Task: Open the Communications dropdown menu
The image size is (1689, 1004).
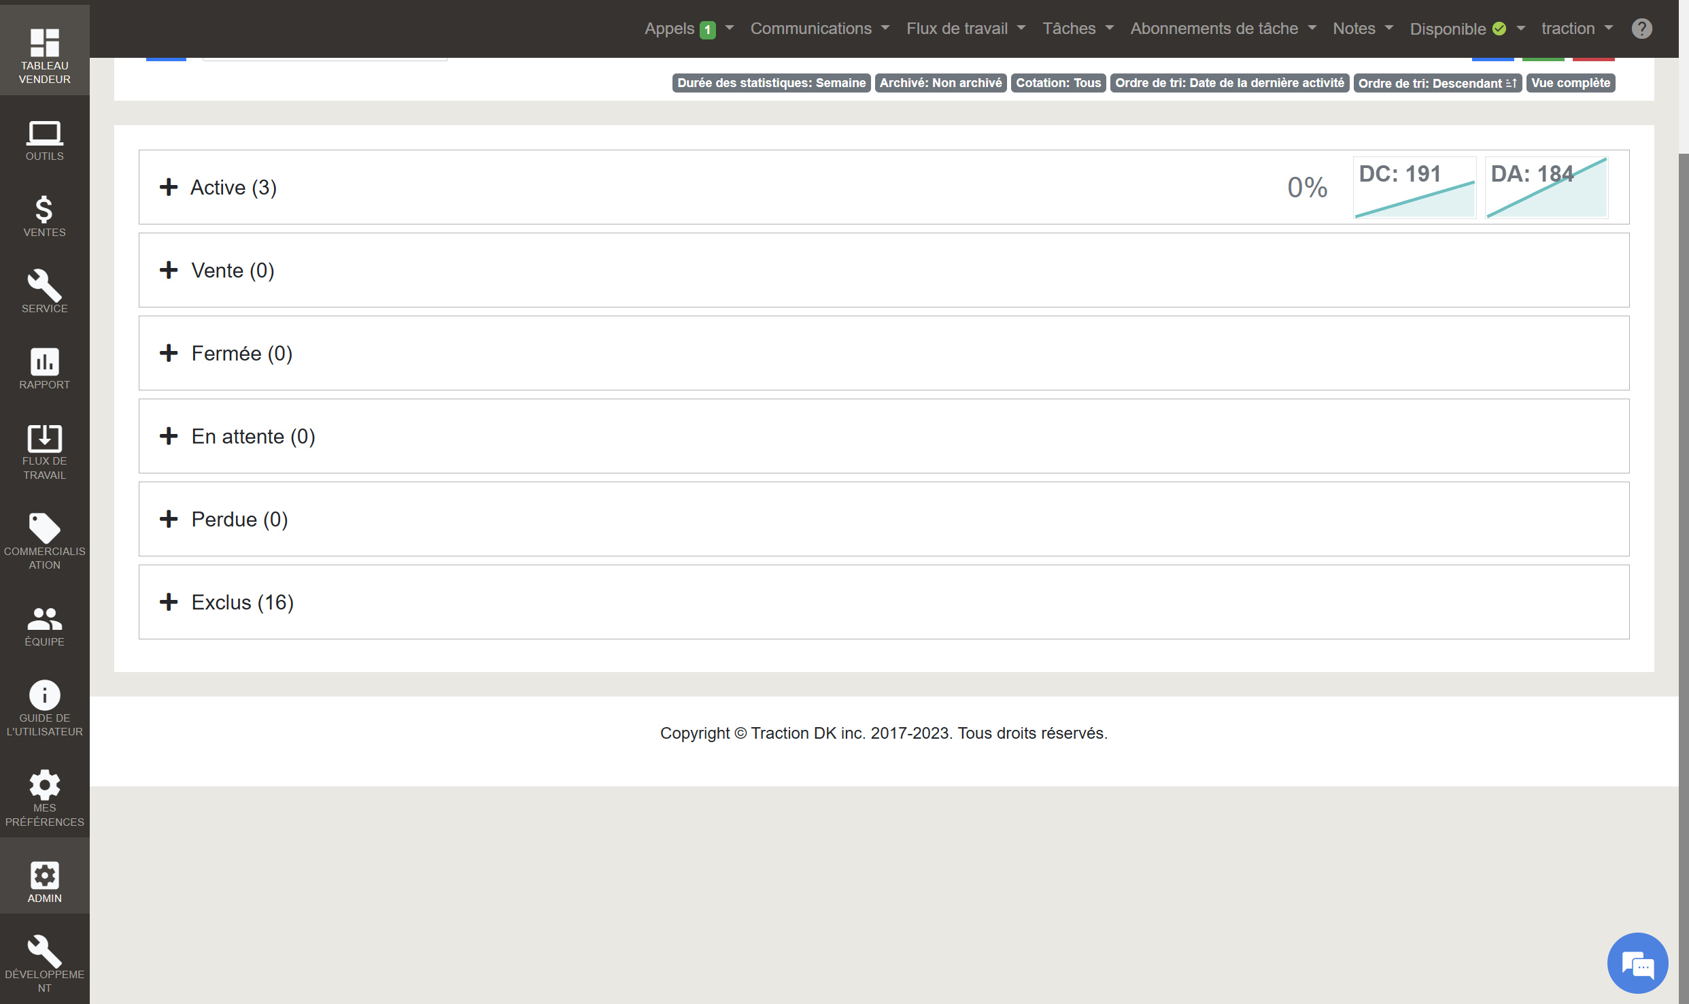Action: [819, 29]
